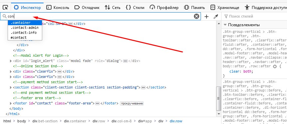Switch to the Сеть tab
The width and height of the screenshot is (287, 124).
point(112,8)
